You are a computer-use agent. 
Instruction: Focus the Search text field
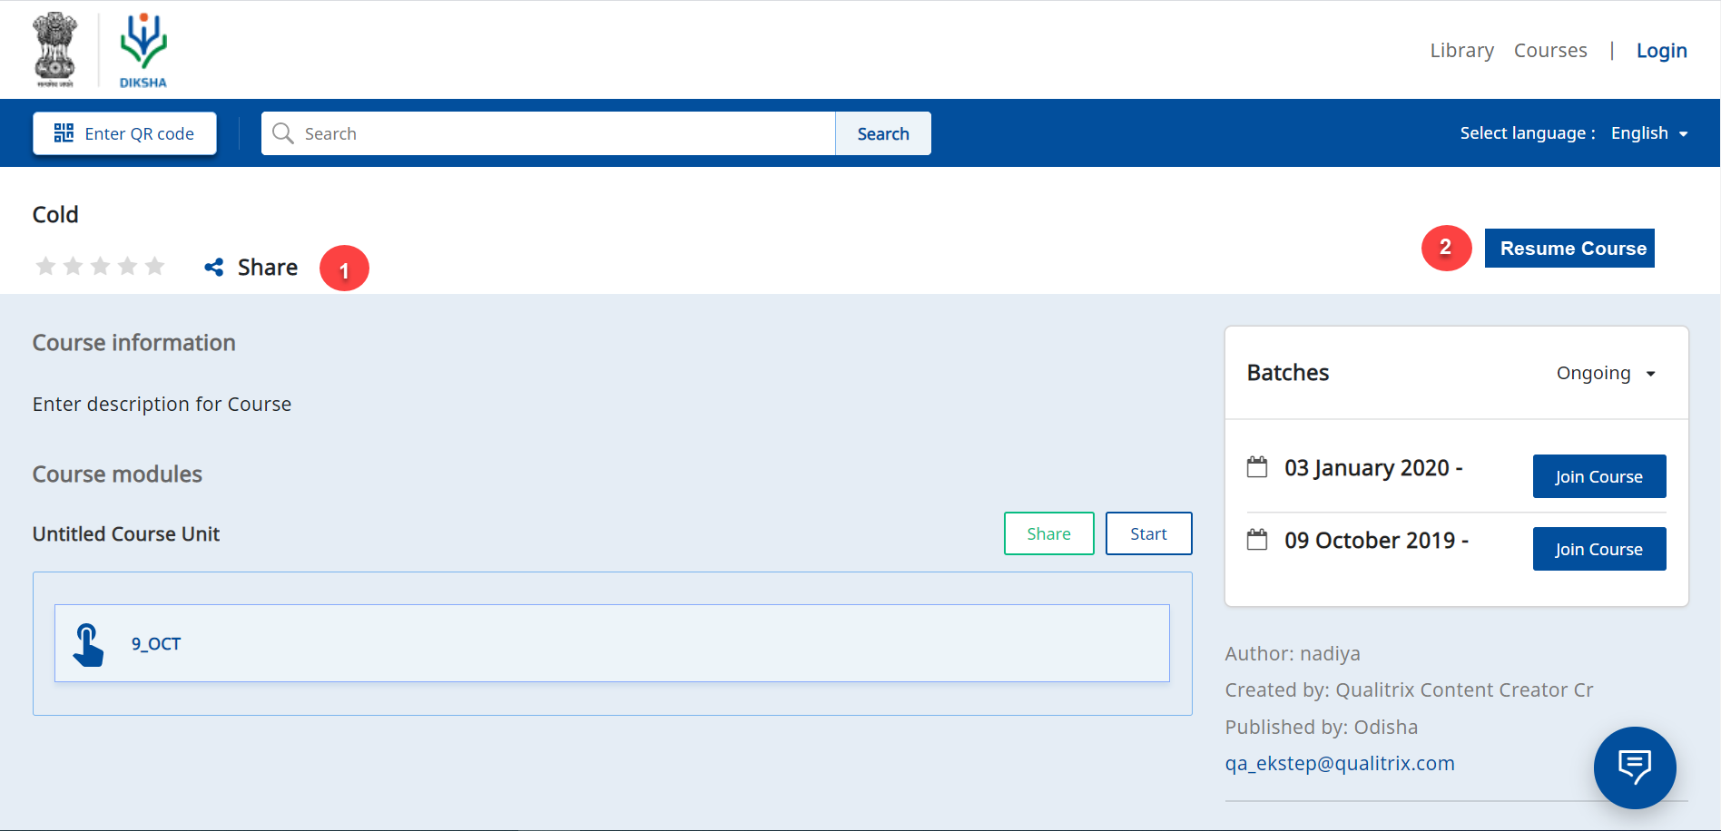click(x=563, y=133)
